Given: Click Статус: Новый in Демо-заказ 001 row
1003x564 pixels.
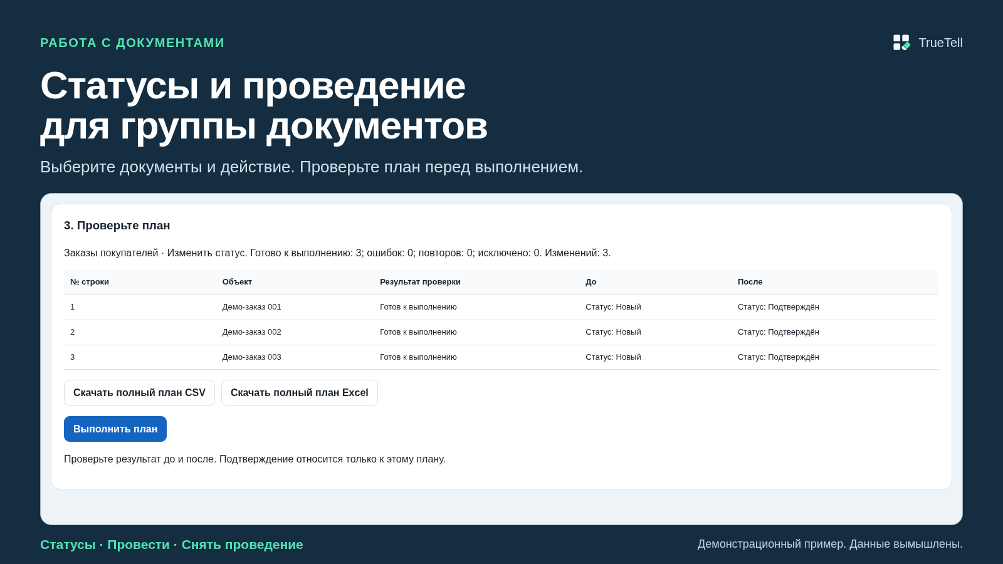Looking at the screenshot, I should pyautogui.click(x=613, y=307).
